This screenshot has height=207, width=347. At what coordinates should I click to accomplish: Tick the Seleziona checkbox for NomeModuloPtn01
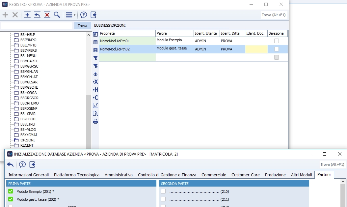click(277, 41)
